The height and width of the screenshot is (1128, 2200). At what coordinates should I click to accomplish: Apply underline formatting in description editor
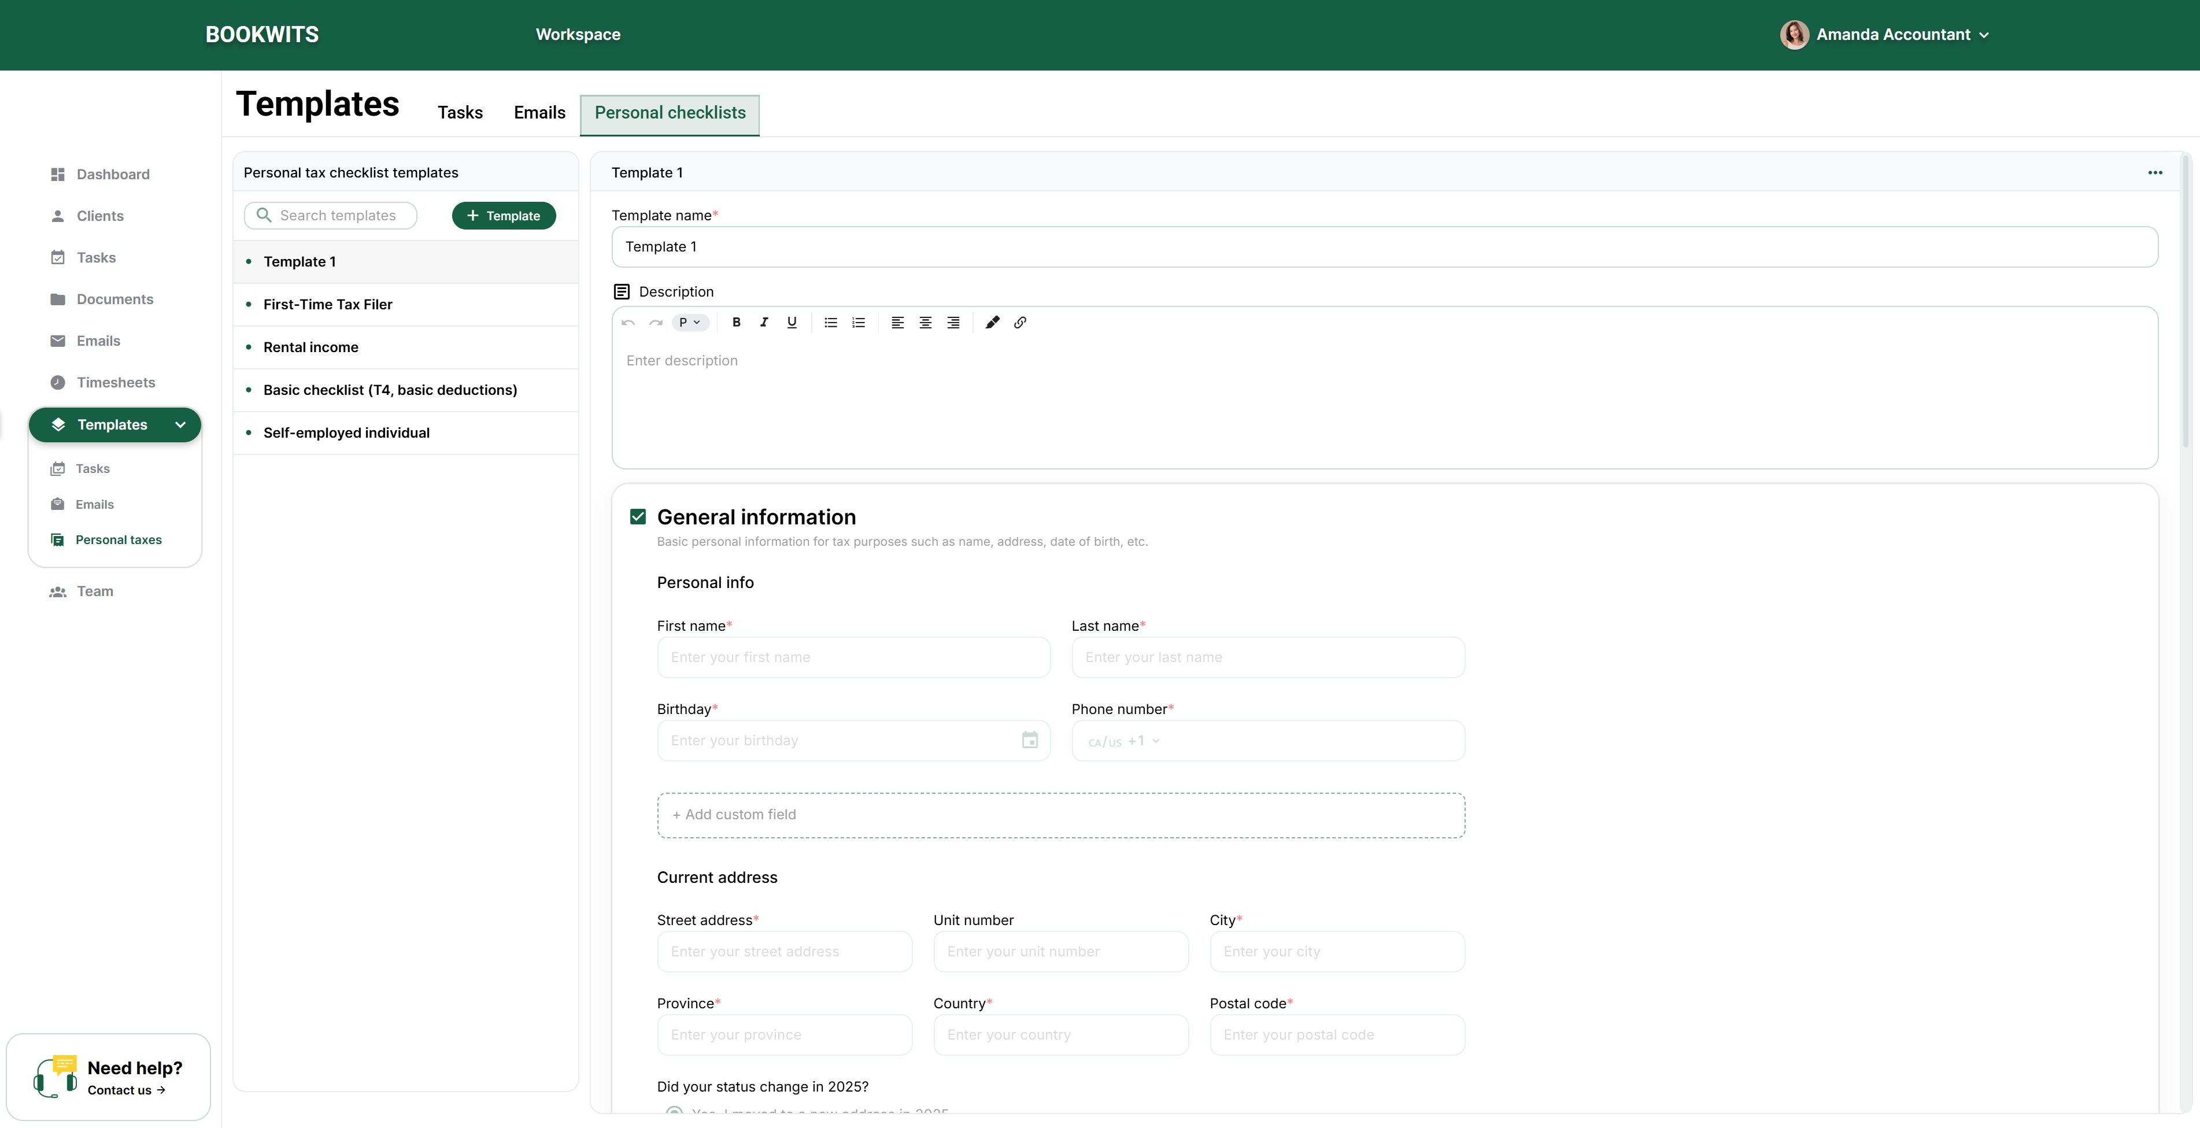(792, 323)
